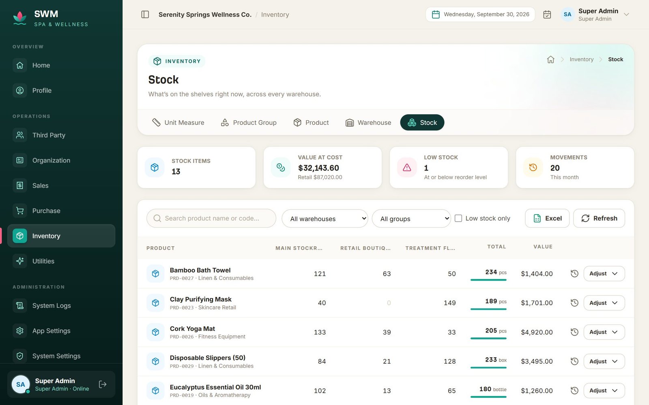Screen dimensions: 649x405
Task: Open Third Party in sidebar
Action: pos(61,135)
